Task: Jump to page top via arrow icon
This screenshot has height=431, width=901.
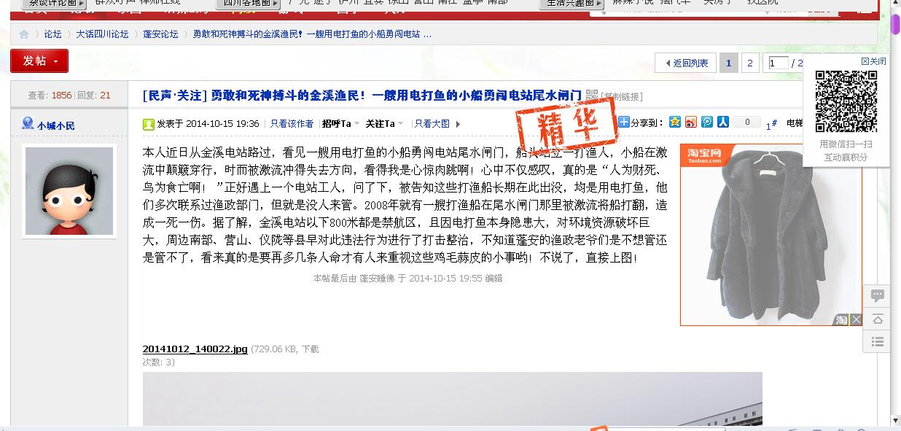Action: (x=878, y=319)
